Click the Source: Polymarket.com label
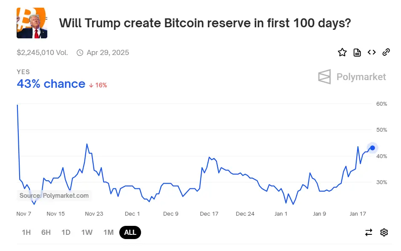Viewport: 401px width, 251px height. tap(54, 196)
